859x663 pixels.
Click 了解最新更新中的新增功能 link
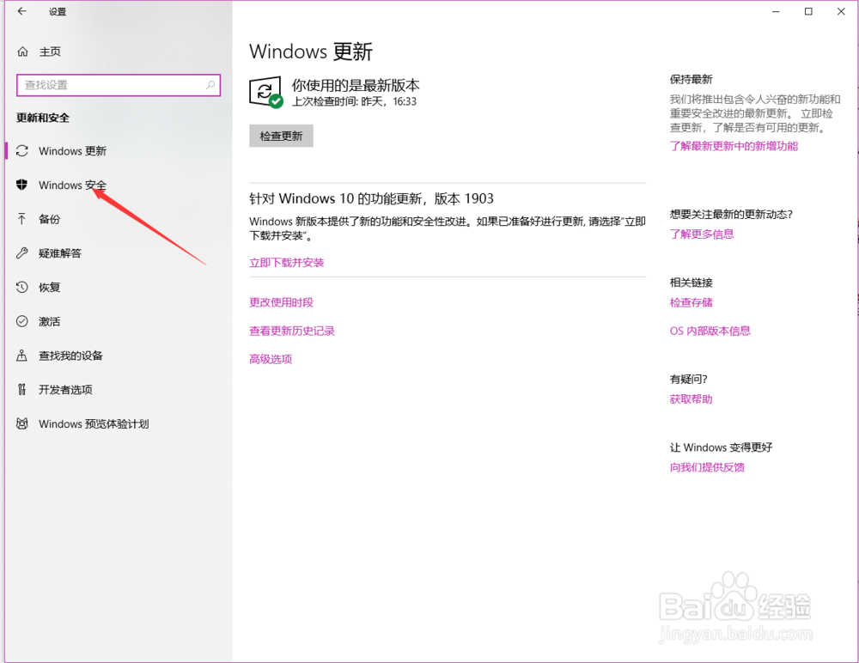tap(734, 146)
